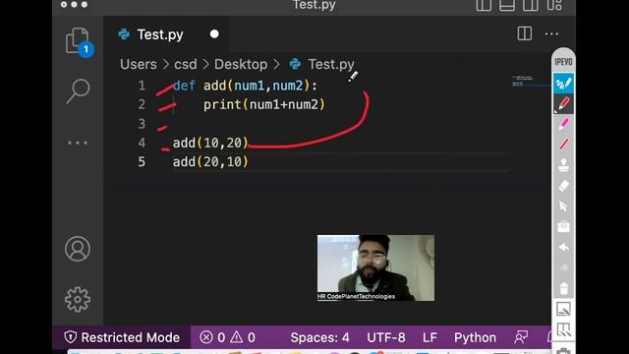Select the pink highlighter tool

[x=563, y=124]
